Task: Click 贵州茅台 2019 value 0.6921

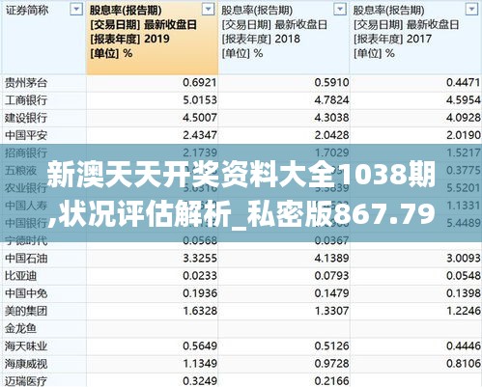Action: (x=200, y=83)
